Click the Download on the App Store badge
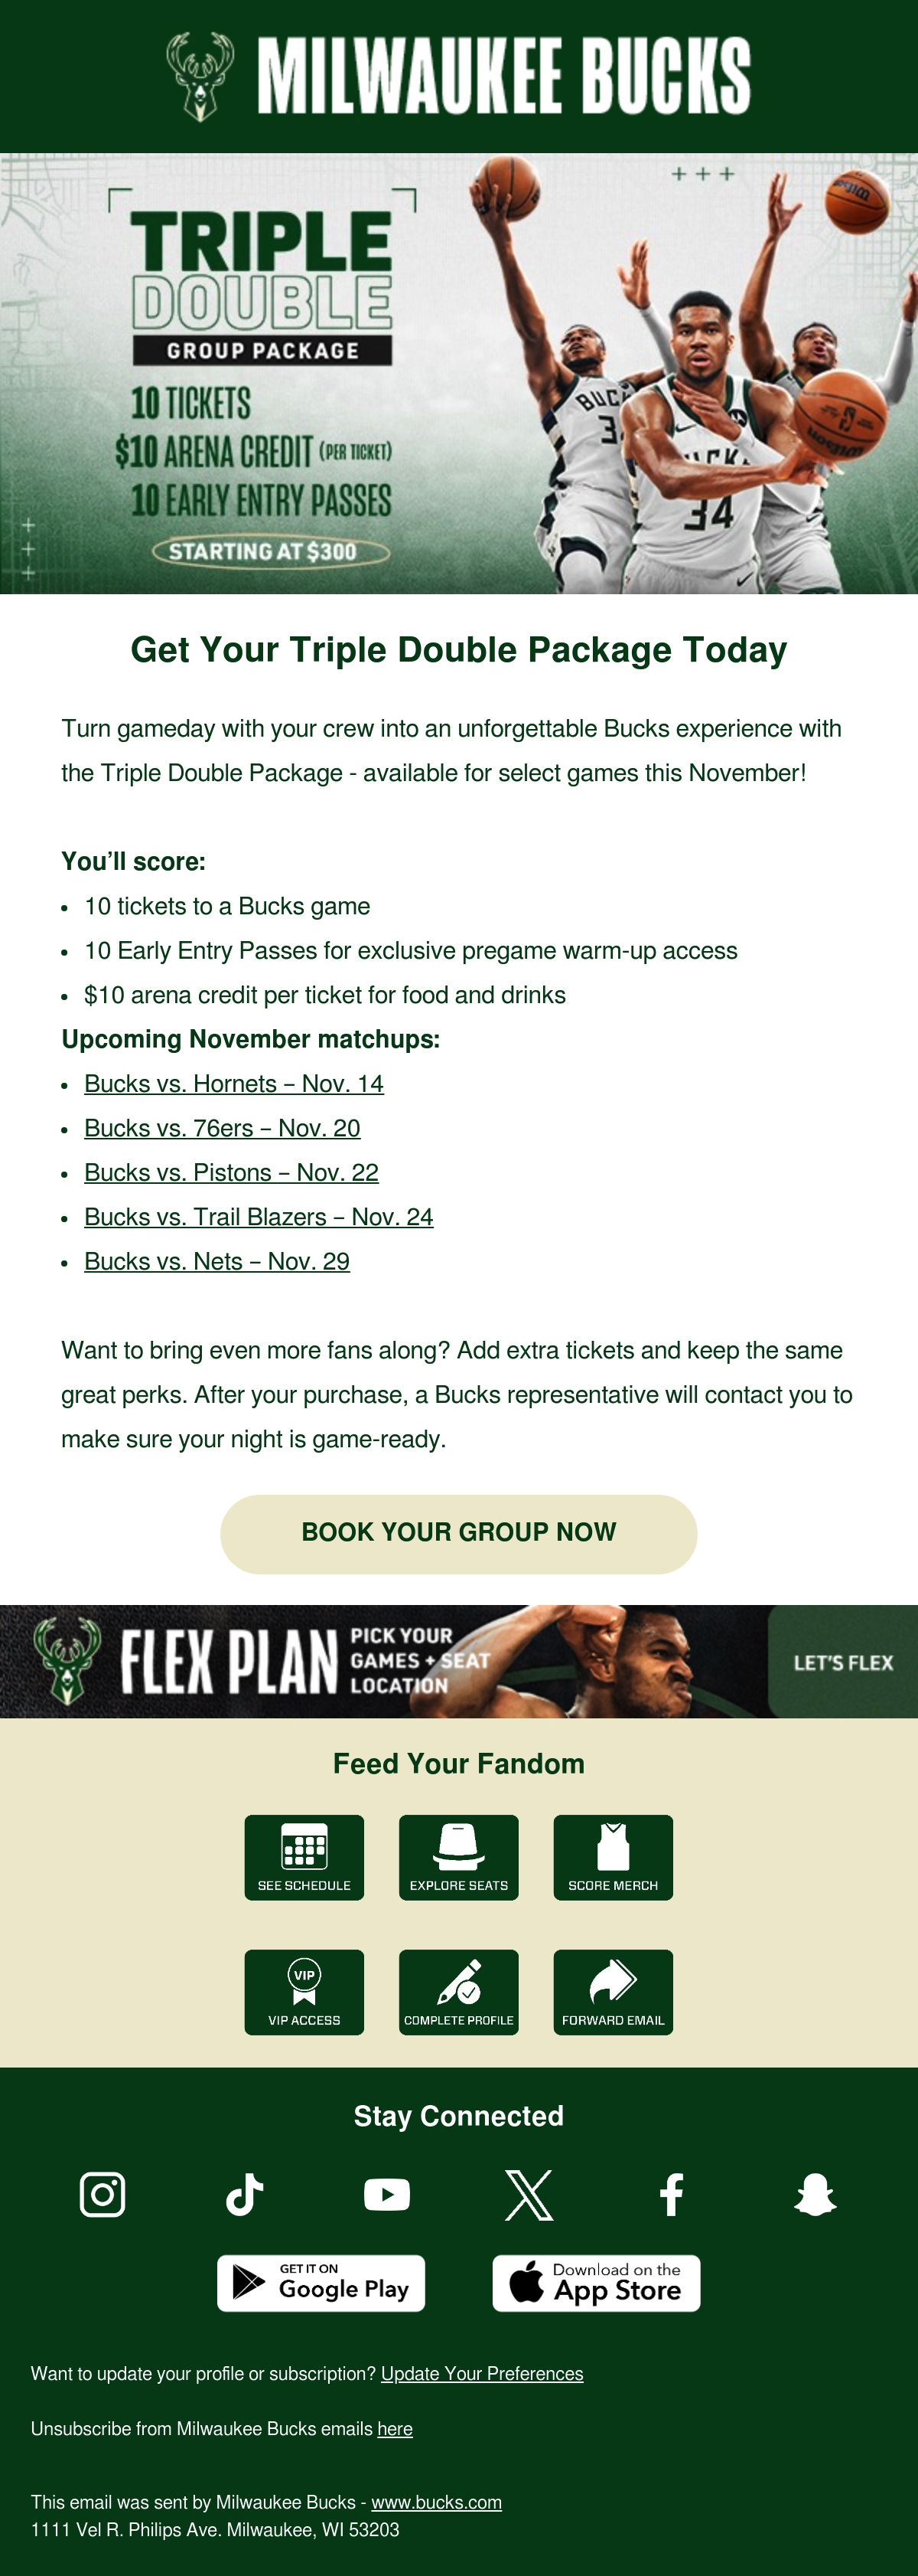The height and width of the screenshot is (2576, 918). pos(597,2283)
